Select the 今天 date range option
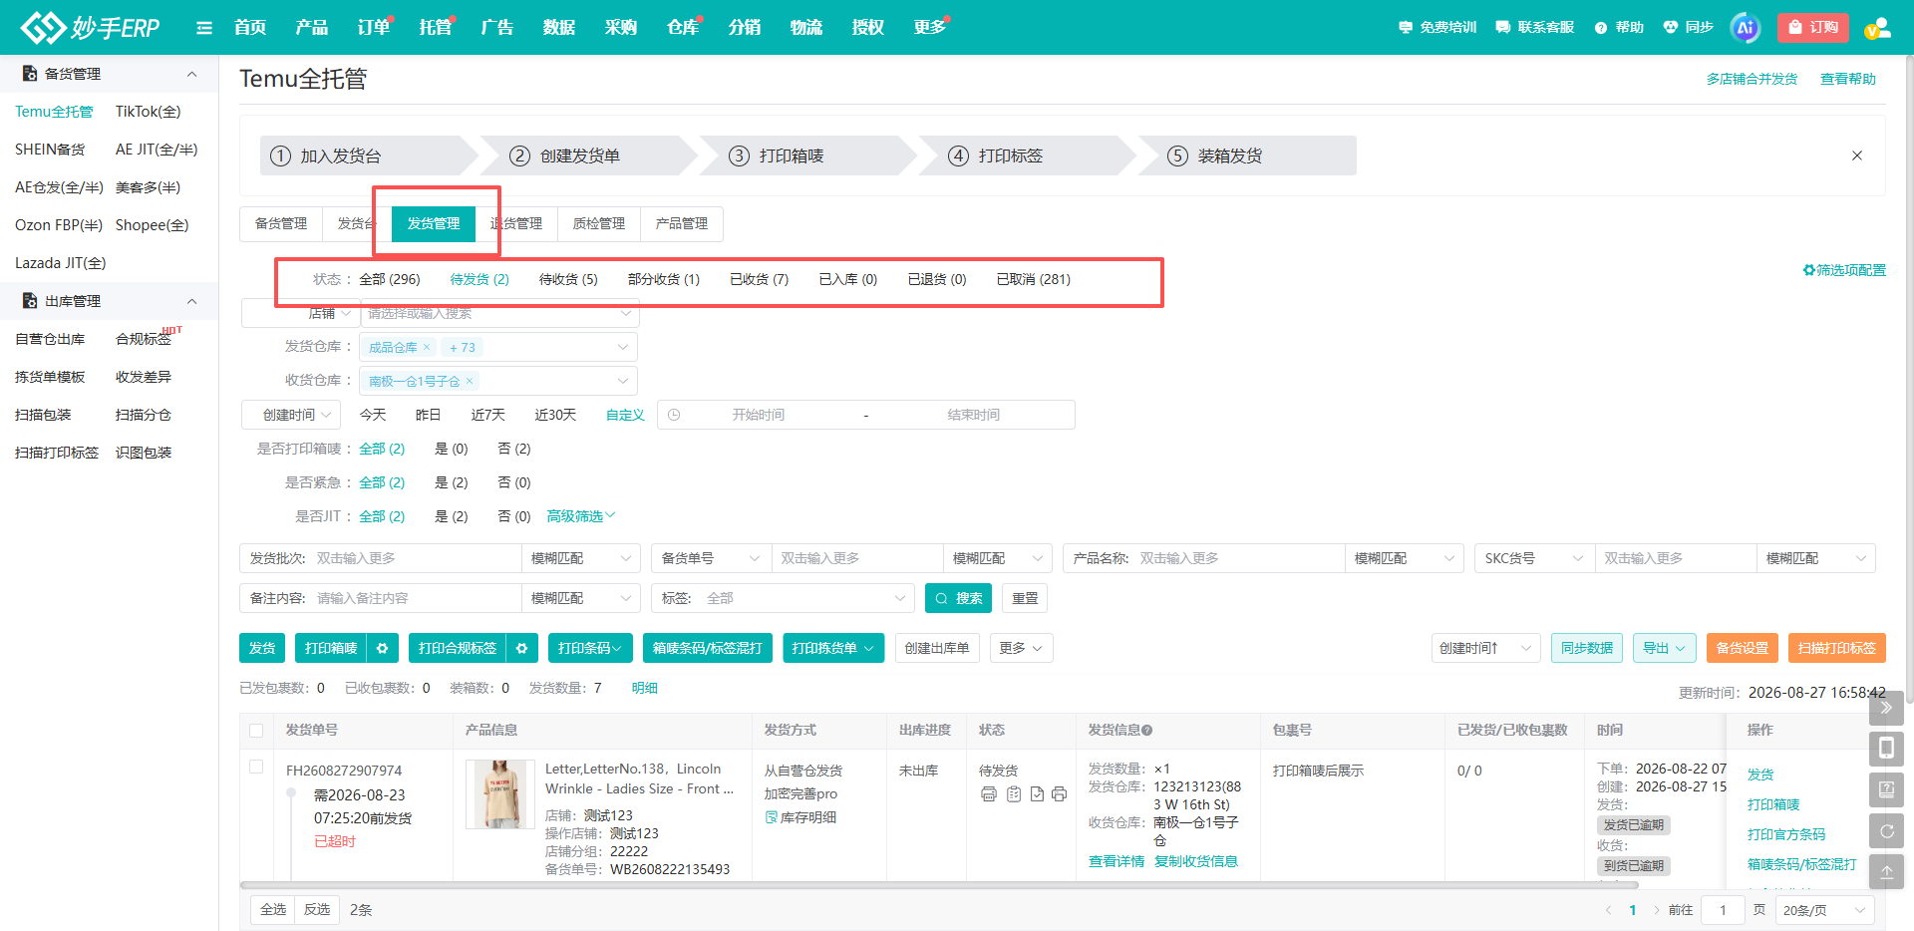Image resolution: width=1914 pixels, height=931 pixels. coord(373,415)
